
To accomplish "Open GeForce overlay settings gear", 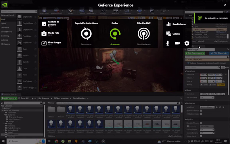I will 187,43.
